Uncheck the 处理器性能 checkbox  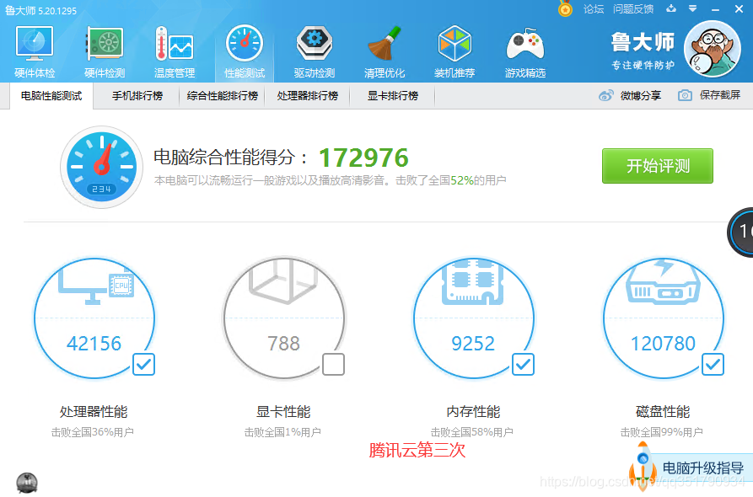point(143,365)
